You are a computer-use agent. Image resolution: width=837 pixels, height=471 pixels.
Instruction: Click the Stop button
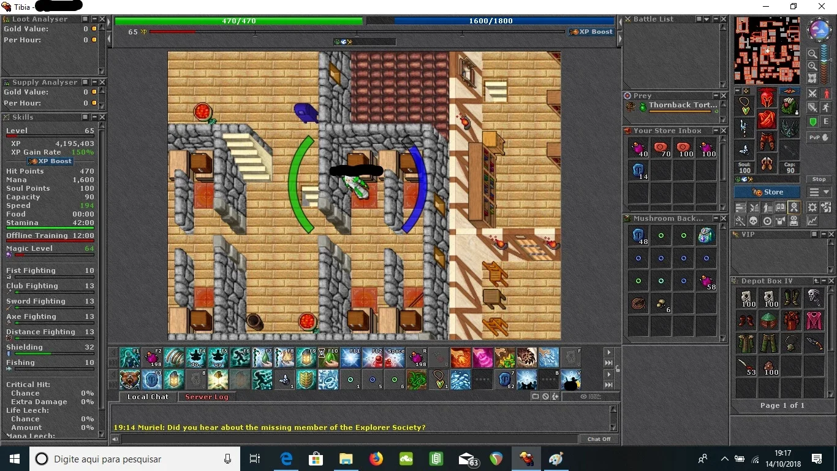click(x=819, y=179)
